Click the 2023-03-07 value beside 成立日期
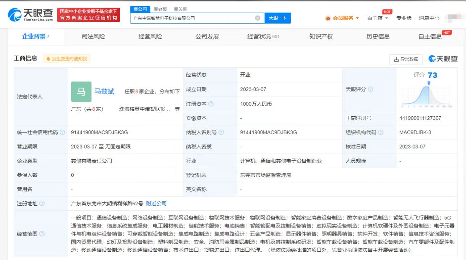 pos(253,89)
